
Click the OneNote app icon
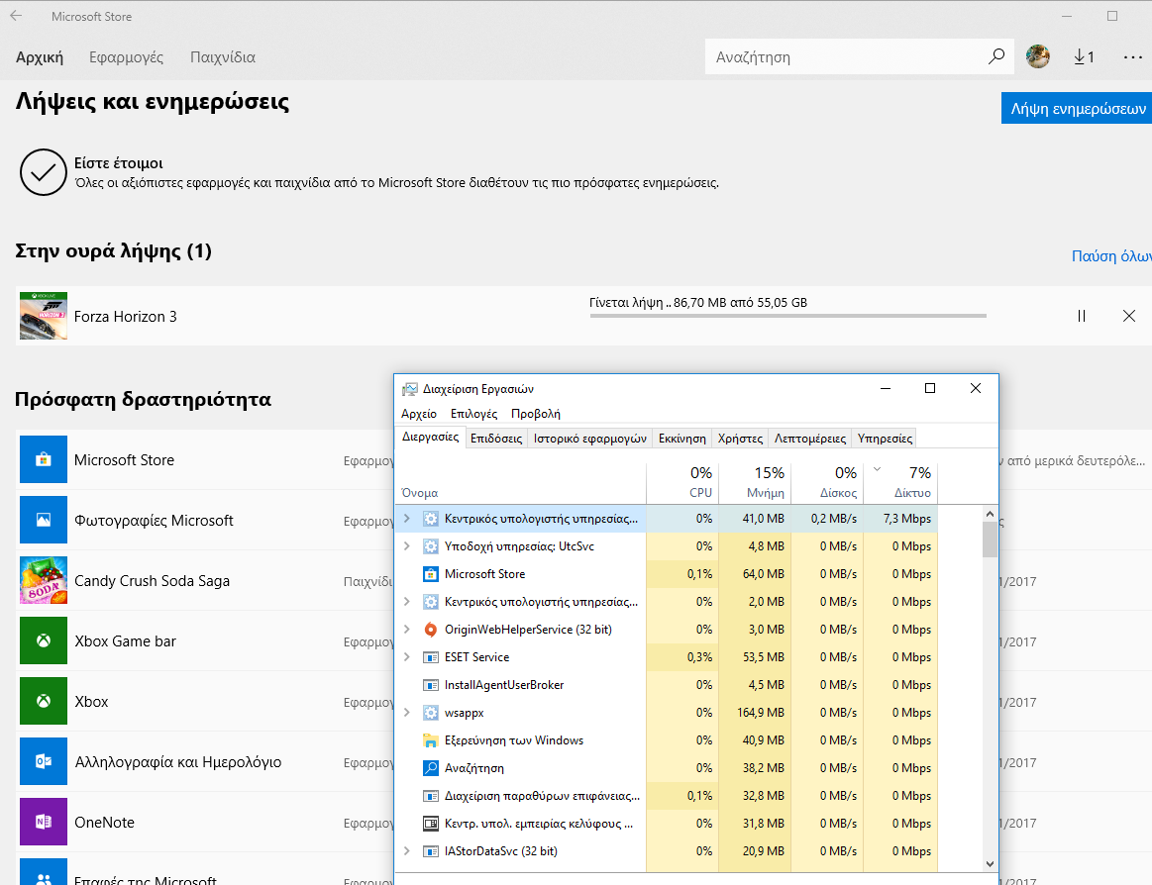click(44, 822)
